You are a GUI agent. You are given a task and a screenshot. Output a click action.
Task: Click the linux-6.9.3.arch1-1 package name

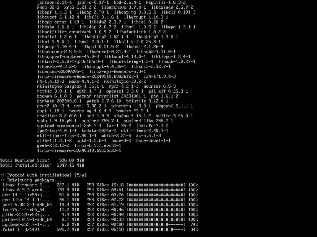pyautogui.click(x=98, y=146)
